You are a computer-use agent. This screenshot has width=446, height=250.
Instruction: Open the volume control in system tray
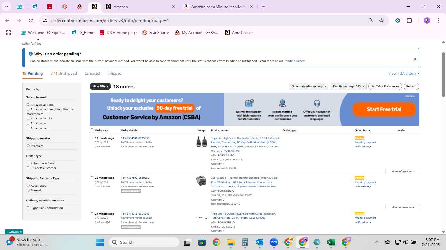(x=406, y=242)
